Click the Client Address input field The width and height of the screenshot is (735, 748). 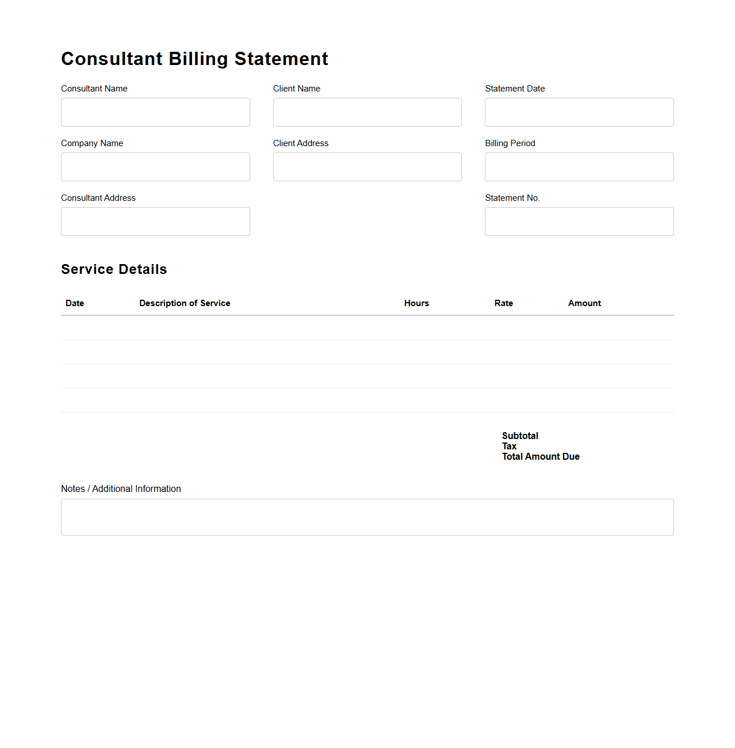coord(367,166)
